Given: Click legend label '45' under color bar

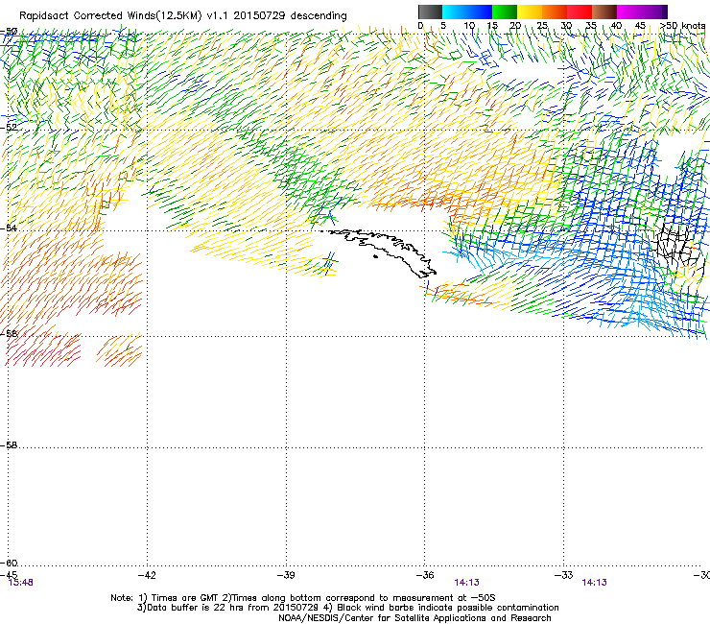Looking at the screenshot, I should pos(640,26).
